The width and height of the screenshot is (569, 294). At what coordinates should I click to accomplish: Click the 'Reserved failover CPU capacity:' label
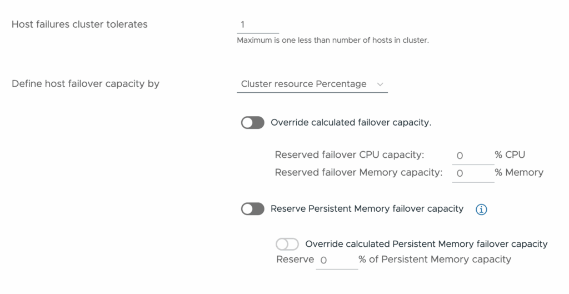(x=350, y=155)
